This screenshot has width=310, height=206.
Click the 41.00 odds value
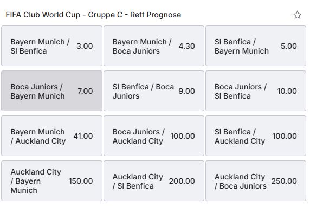click(x=83, y=136)
